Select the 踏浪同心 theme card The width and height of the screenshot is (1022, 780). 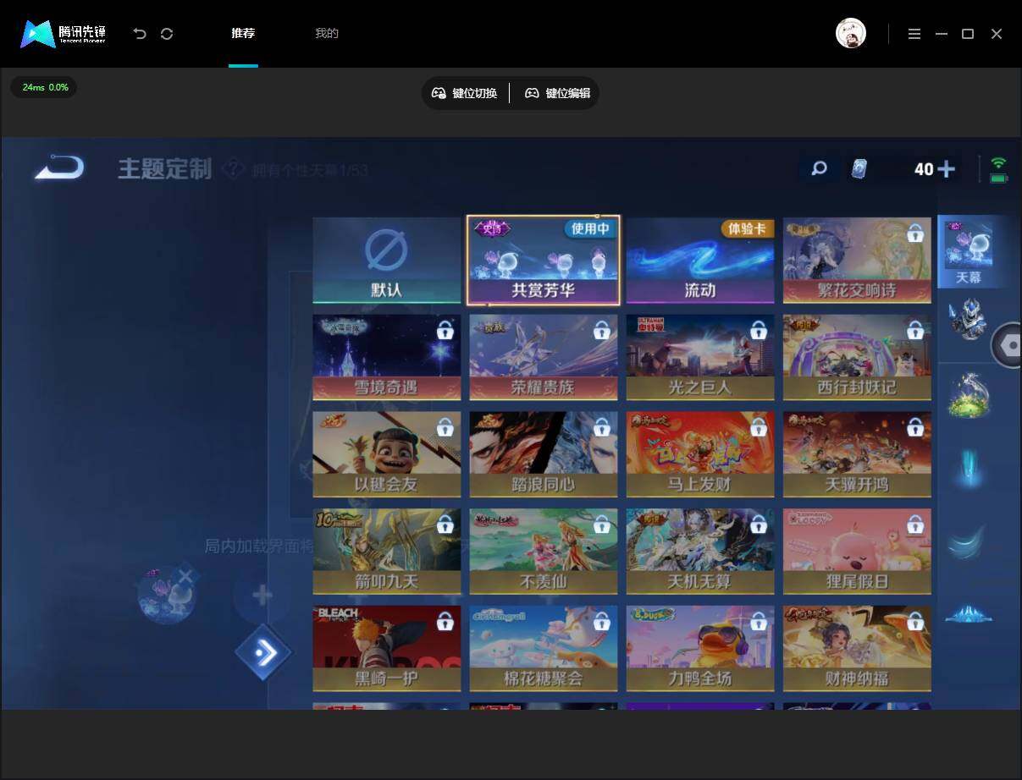(x=544, y=454)
